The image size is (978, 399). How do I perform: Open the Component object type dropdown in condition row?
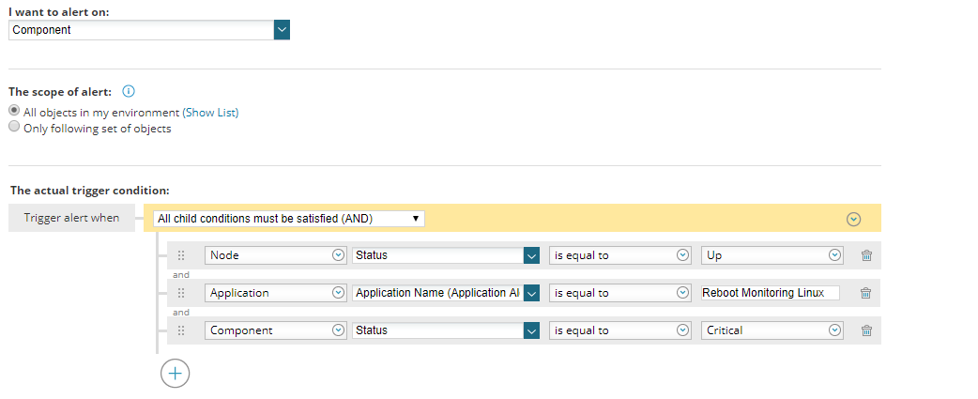(276, 330)
